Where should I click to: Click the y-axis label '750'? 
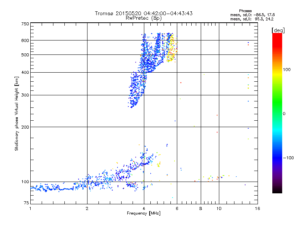pos(25,24)
